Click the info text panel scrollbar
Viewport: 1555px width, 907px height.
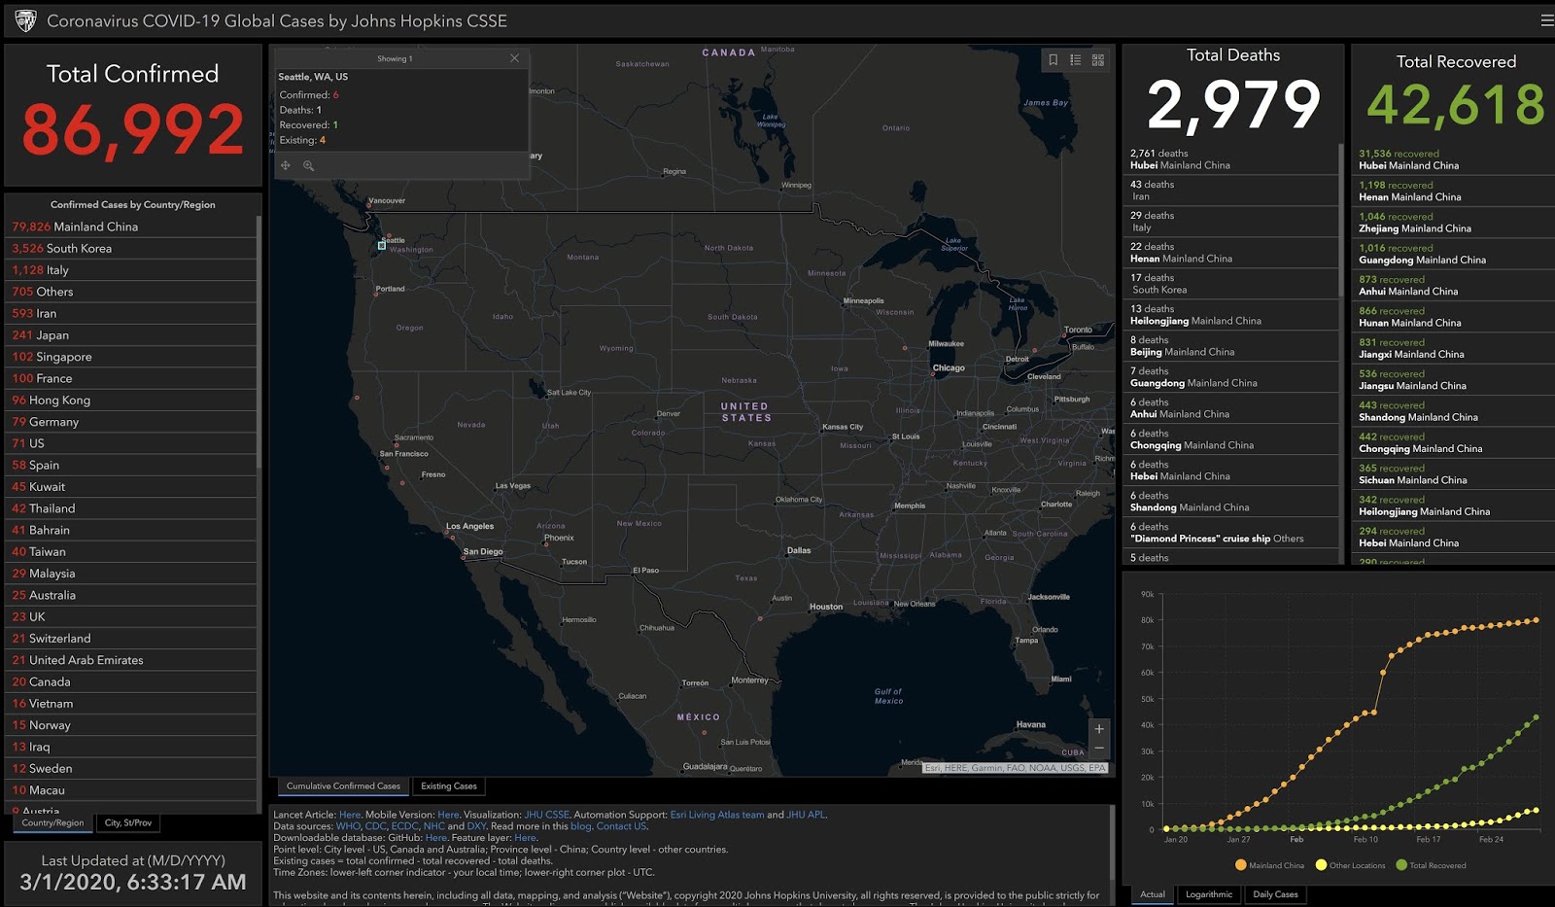click(x=1112, y=844)
